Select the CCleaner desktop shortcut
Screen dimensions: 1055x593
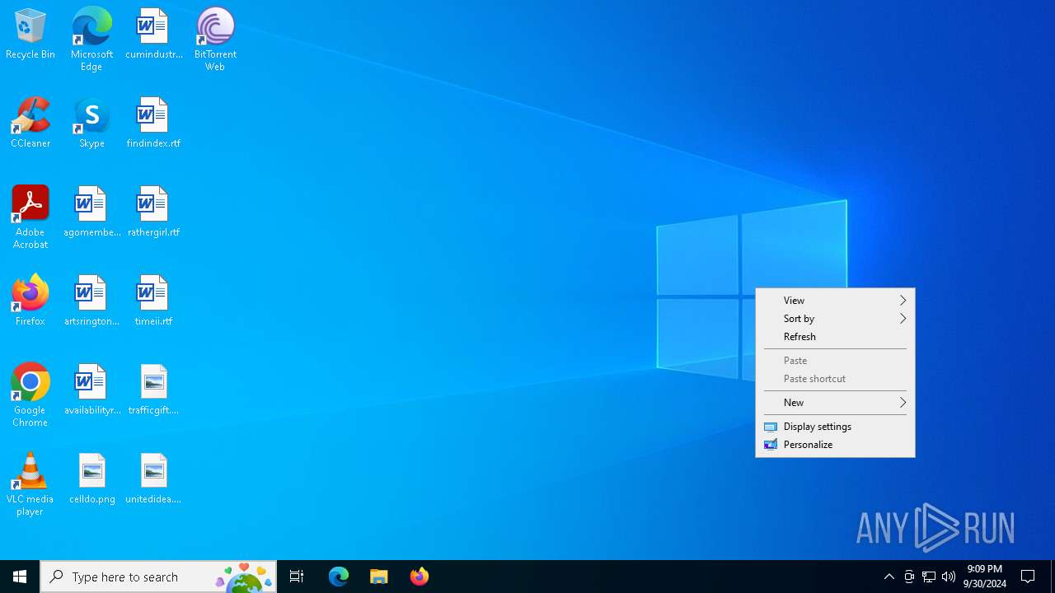point(30,124)
